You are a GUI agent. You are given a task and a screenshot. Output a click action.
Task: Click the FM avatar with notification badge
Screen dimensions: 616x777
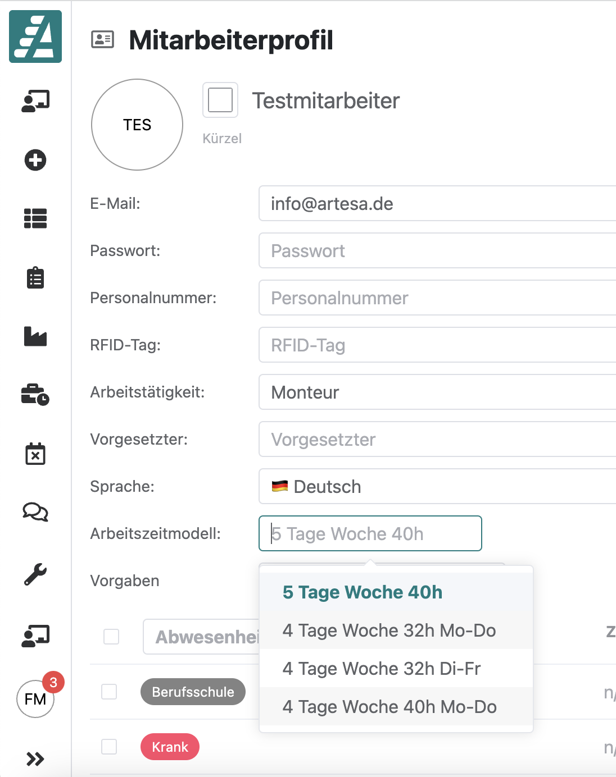point(35,699)
